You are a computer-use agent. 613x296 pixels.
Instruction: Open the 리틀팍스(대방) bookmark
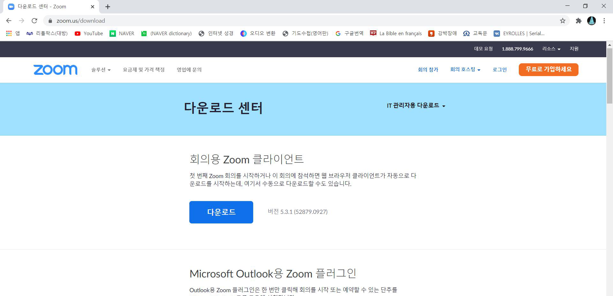(47, 33)
